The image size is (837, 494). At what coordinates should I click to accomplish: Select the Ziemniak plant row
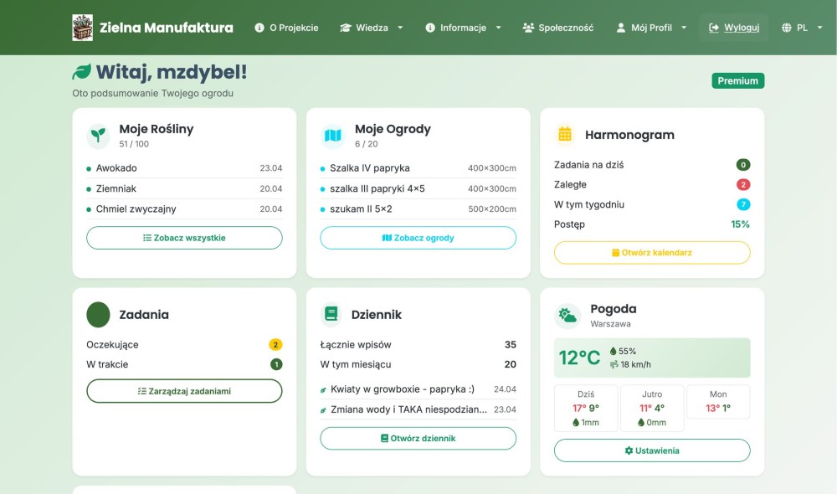[x=184, y=188]
